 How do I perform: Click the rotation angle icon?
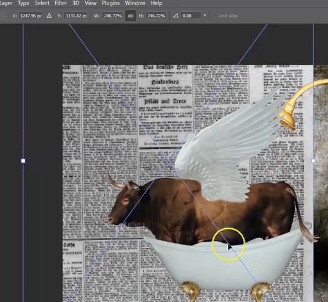point(176,16)
